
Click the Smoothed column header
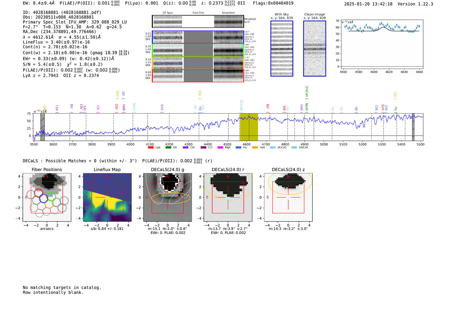[228, 13]
